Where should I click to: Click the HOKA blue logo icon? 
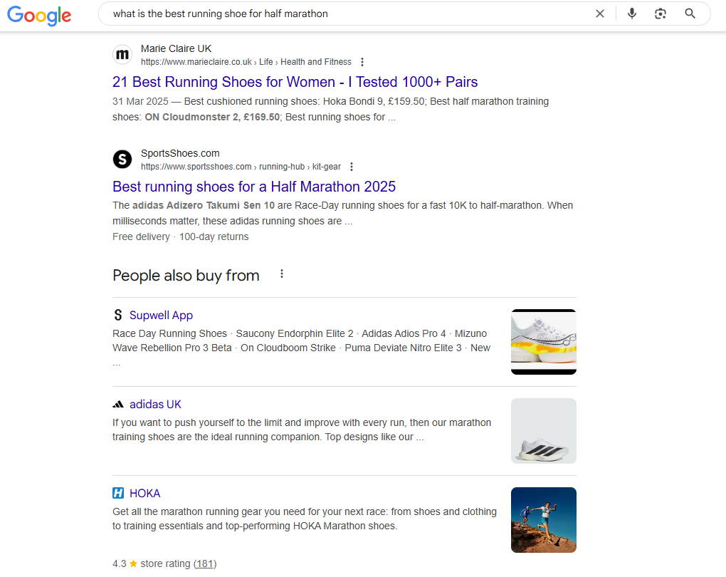[x=118, y=493]
